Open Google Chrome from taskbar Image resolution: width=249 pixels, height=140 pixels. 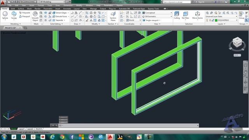click(62, 137)
